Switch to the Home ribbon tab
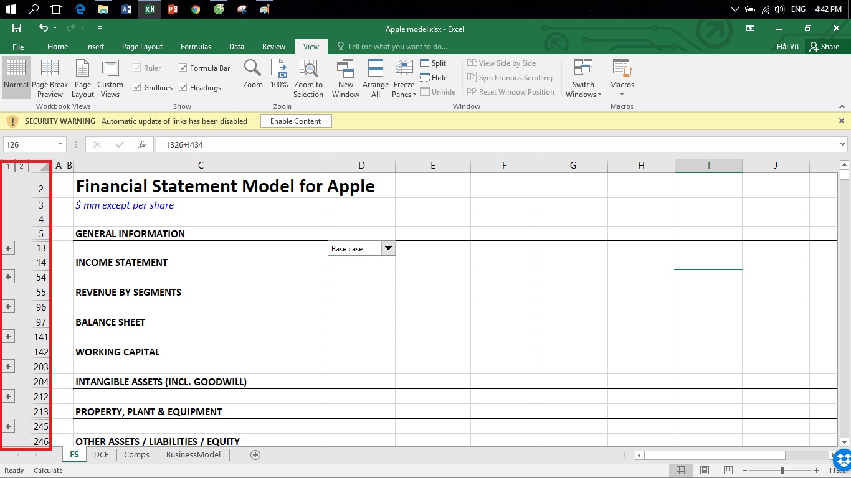The image size is (851, 478). [x=57, y=47]
